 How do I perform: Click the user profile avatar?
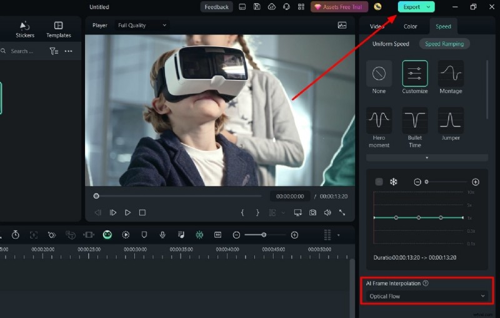pos(378,7)
